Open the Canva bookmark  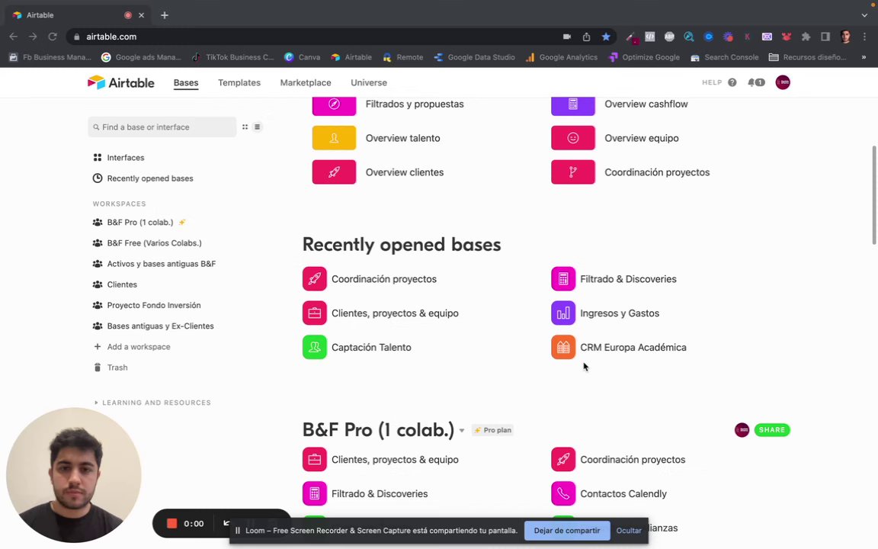[303, 57]
